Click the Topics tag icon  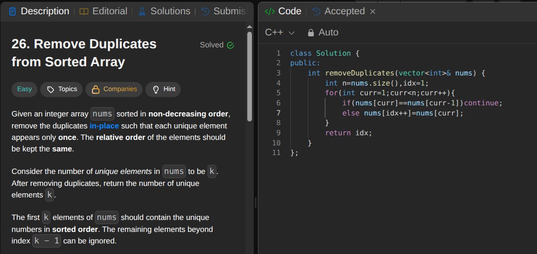coord(50,90)
